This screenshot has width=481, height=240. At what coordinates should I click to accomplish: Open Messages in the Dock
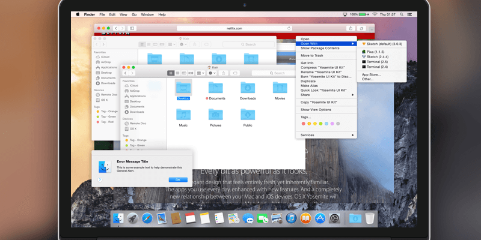[x=248, y=218]
